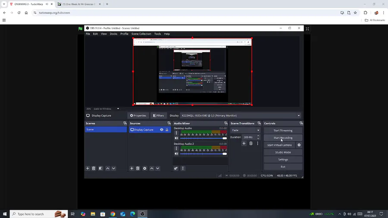Expand the Display monitor dropdown
The image size is (388, 218).
tap(299, 115)
